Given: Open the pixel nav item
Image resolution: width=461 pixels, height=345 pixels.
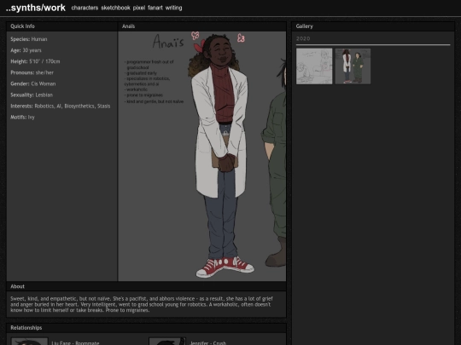Looking at the screenshot, I should click(139, 8).
